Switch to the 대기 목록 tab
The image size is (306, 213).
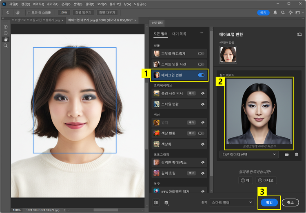tap(179, 34)
